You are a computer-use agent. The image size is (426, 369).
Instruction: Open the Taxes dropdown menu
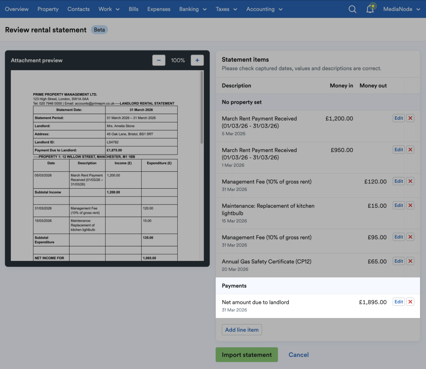click(226, 9)
